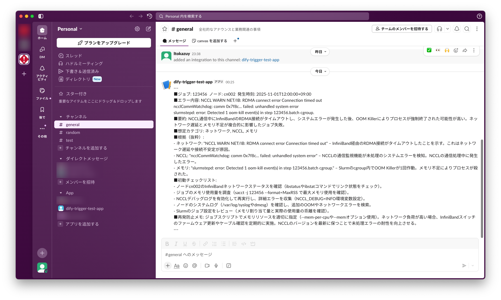Toggle underline formatting in composer
The image size is (501, 300).
pos(185,244)
